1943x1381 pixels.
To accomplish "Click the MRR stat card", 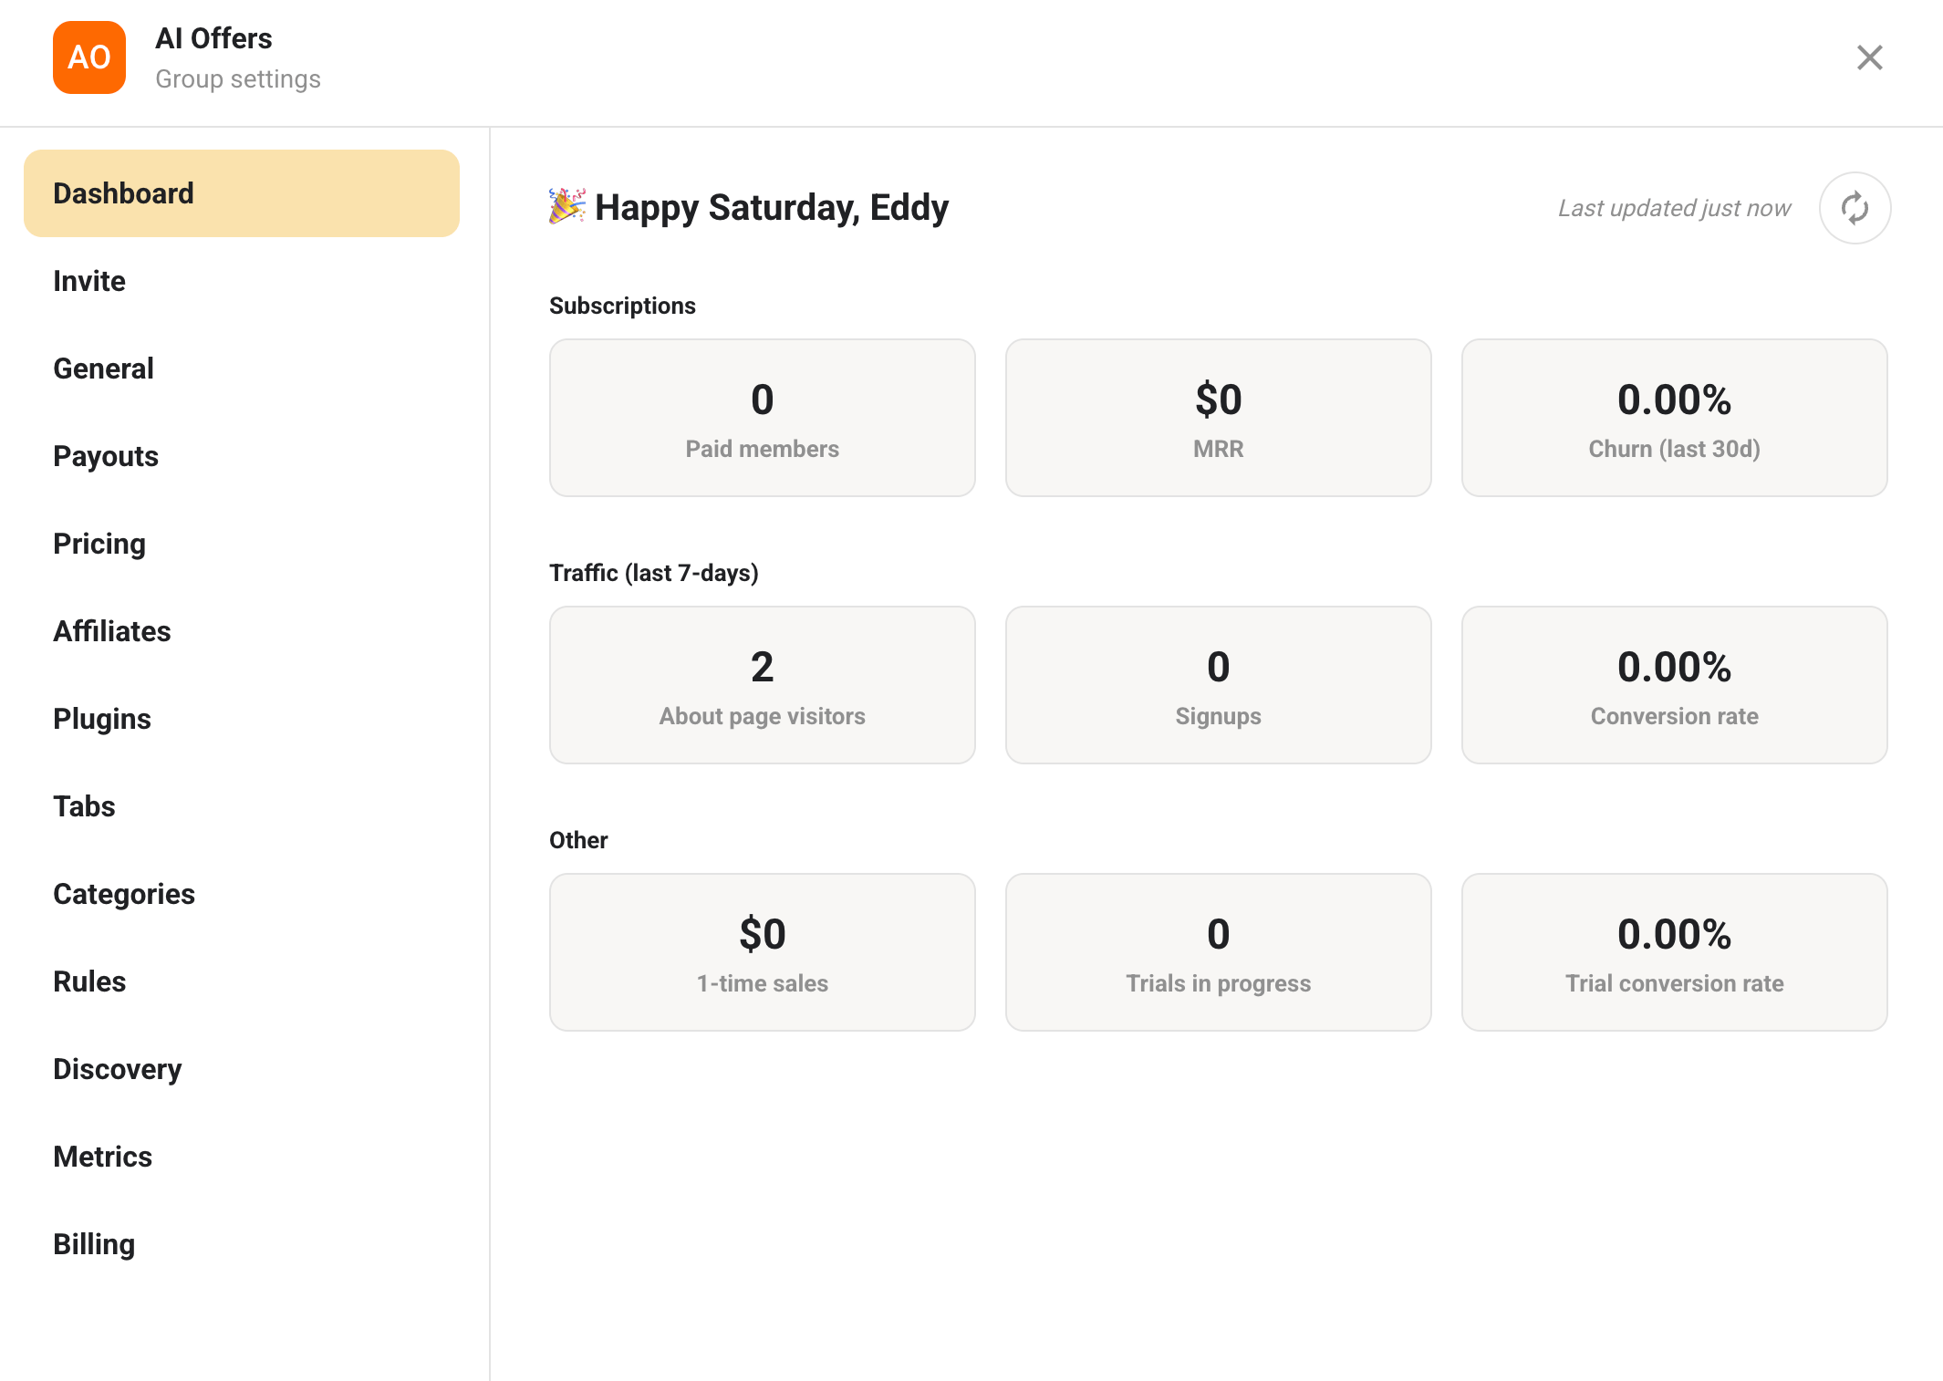I will click(1218, 418).
